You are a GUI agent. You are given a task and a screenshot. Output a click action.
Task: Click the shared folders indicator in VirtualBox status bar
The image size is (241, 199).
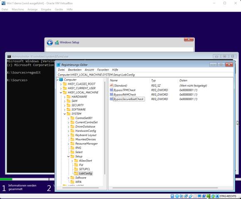click(195, 196)
